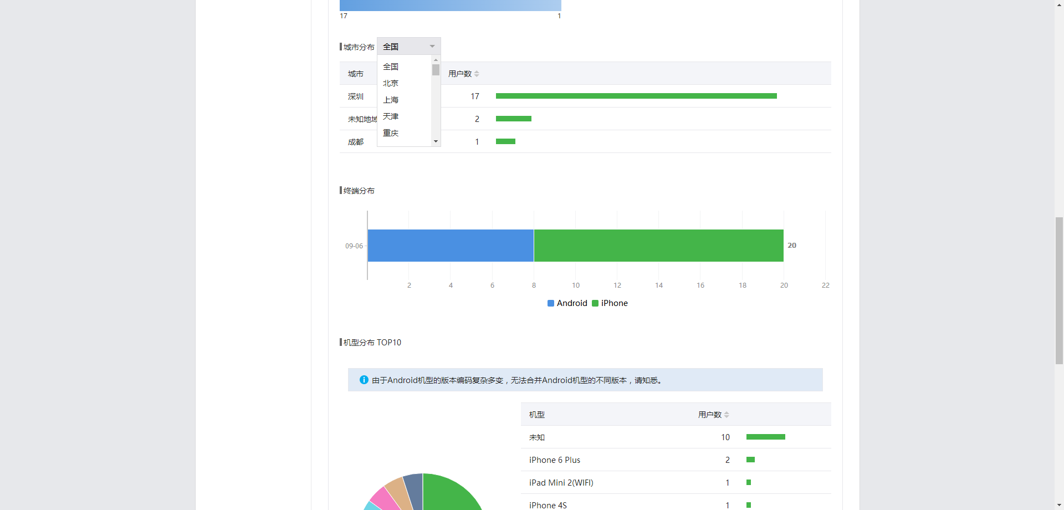Open the 全国 city dropdown
The image size is (1064, 510).
pyautogui.click(x=409, y=47)
